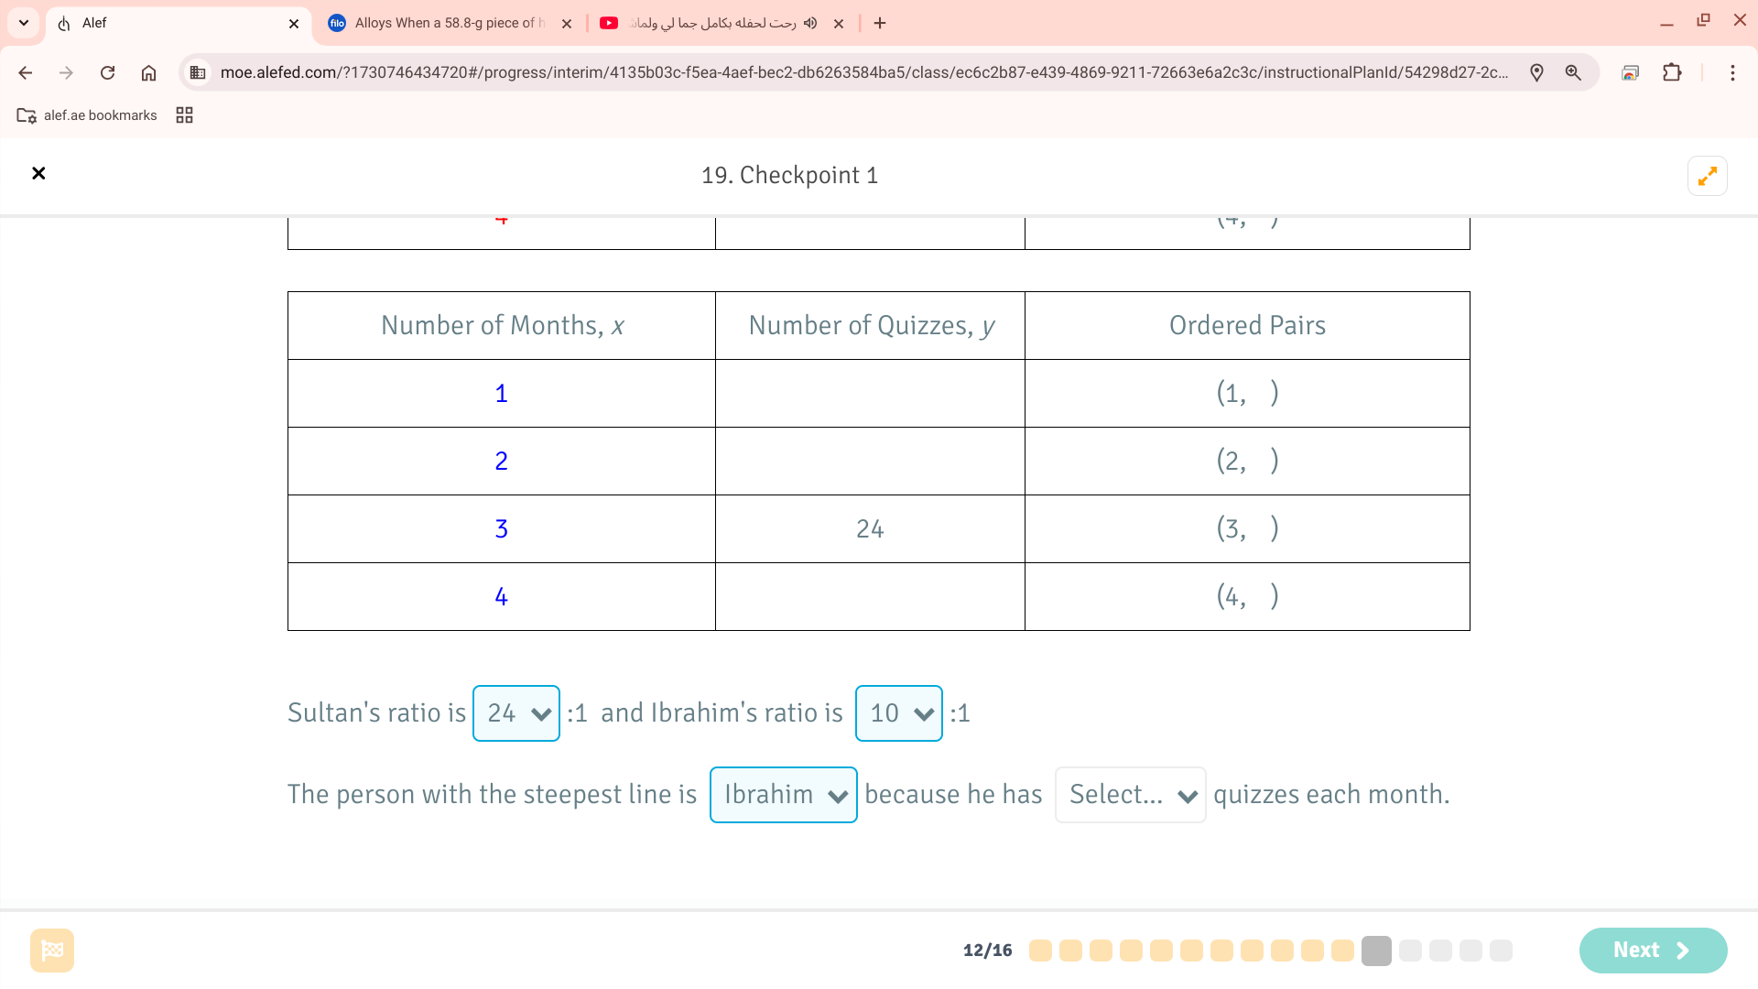Switch to the YouTube Arabic tab
The height and width of the screenshot is (989, 1758).
coord(710,23)
